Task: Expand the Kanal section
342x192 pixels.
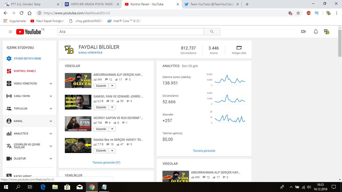Action: [51, 121]
